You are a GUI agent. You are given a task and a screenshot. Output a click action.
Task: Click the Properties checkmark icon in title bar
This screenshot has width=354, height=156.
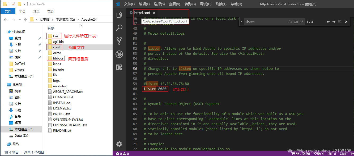(x=14, y=4)
